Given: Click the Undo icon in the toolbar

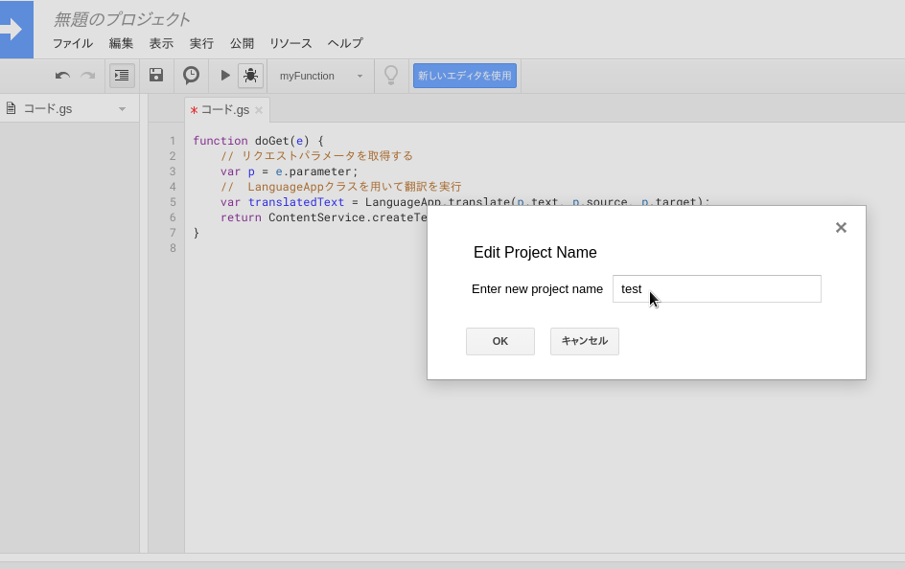Looking at the screenshot, I should tap(62, 75).
